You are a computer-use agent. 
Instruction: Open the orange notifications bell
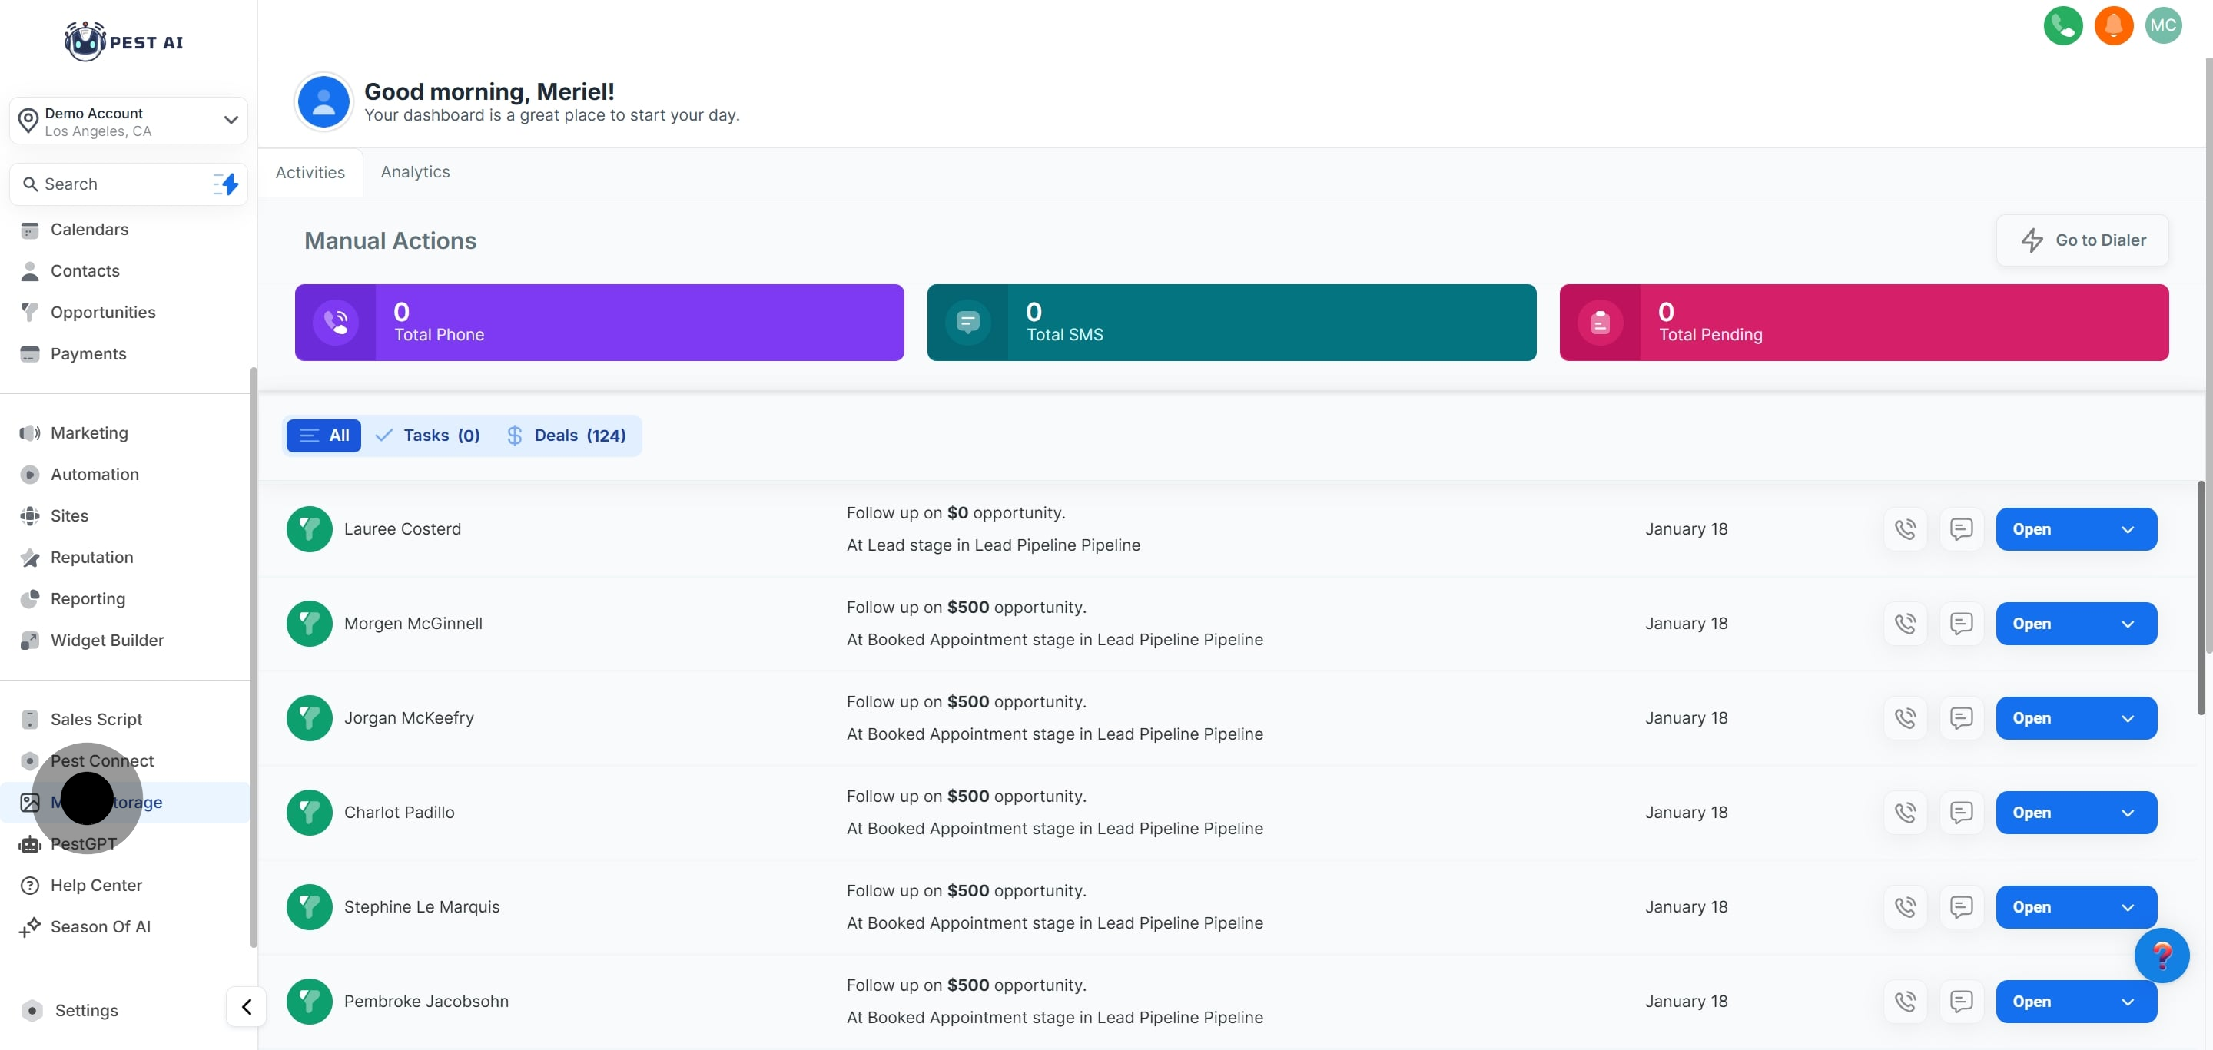pyautogui.click(x=2112, y=26)
